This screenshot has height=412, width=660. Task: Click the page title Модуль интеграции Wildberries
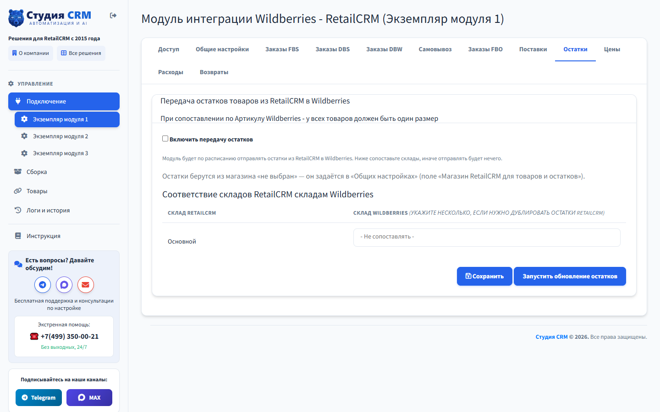pyautogui.click(x=323, y=19)
